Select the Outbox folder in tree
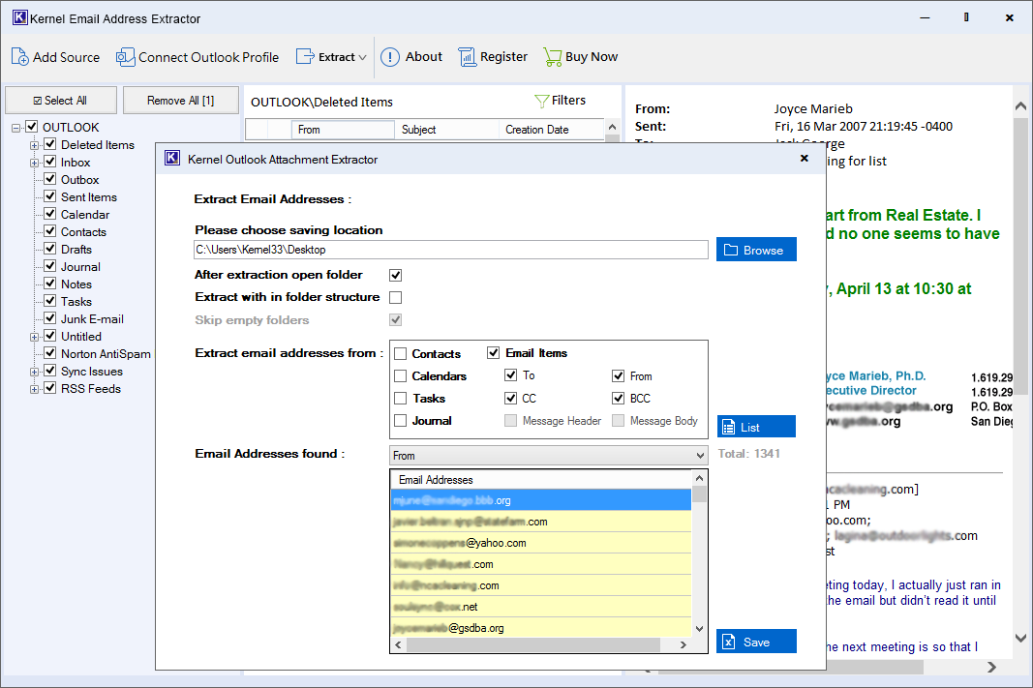The height and width of the screenshot is (688, 1033). click(79, 180)
